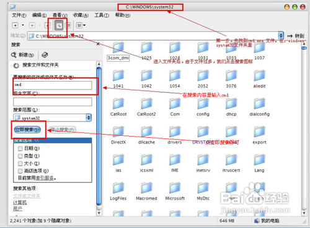Select the 1041 folder icon
The height and width of the screenshot is (228, 310).
[118, 75]
